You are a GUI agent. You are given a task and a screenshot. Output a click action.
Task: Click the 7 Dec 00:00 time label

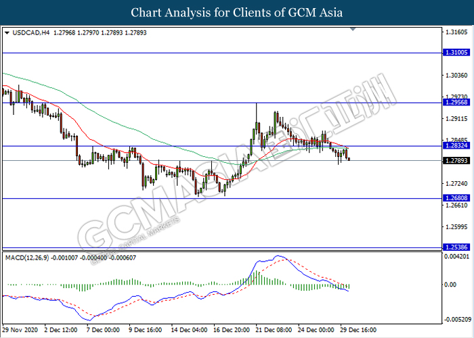pyautogui.click(x=103, y=330)
